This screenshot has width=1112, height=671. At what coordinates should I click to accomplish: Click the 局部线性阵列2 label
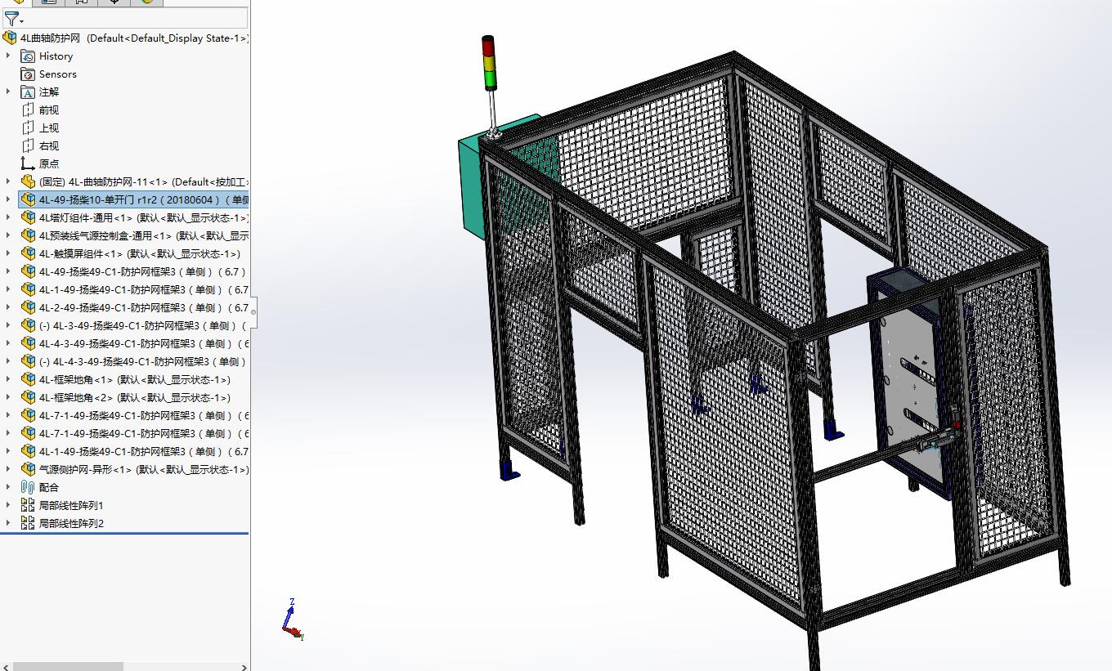pyautogui.click(x=71, y=524)
